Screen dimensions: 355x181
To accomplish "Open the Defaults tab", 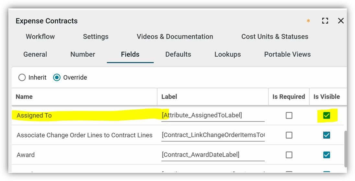I will (178, 54).
